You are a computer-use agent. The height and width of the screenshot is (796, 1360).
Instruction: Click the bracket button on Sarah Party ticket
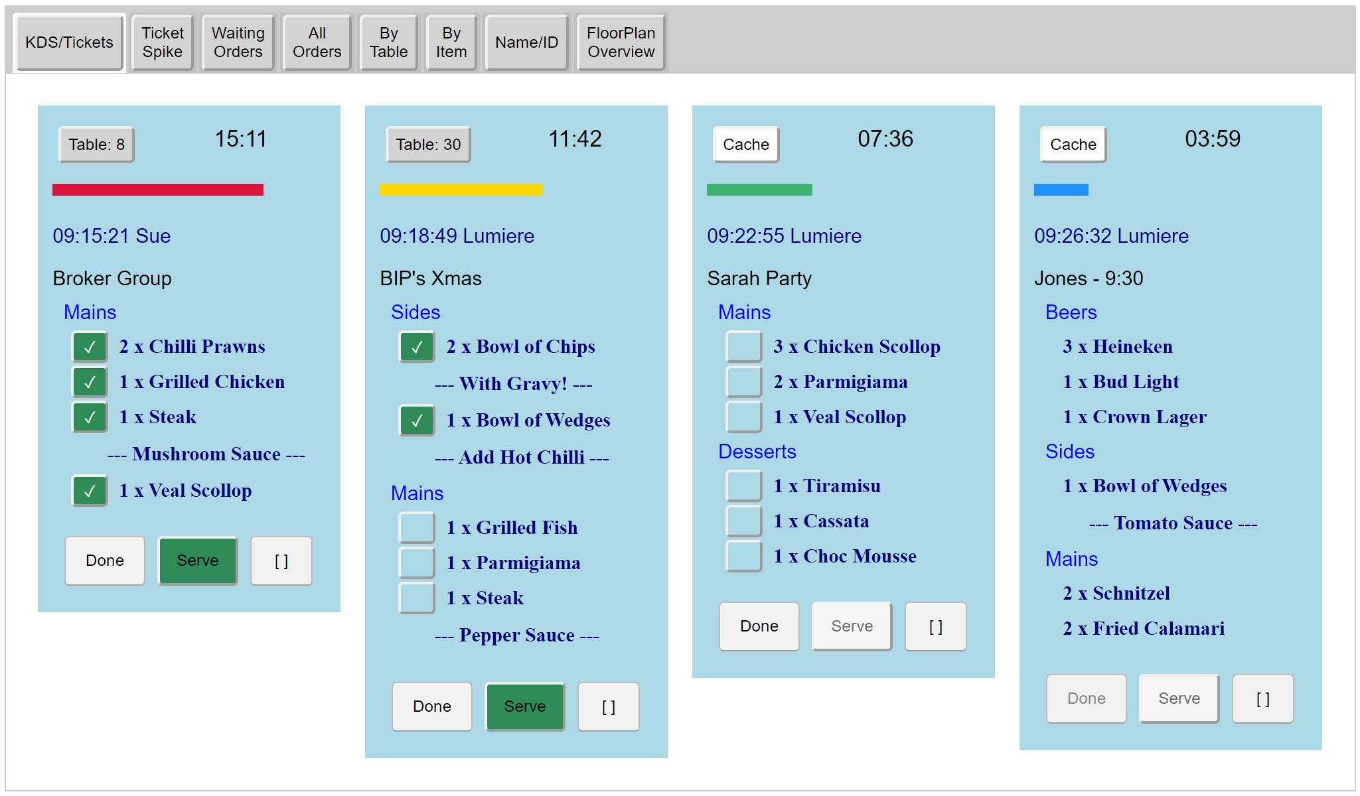coord(935,627)
